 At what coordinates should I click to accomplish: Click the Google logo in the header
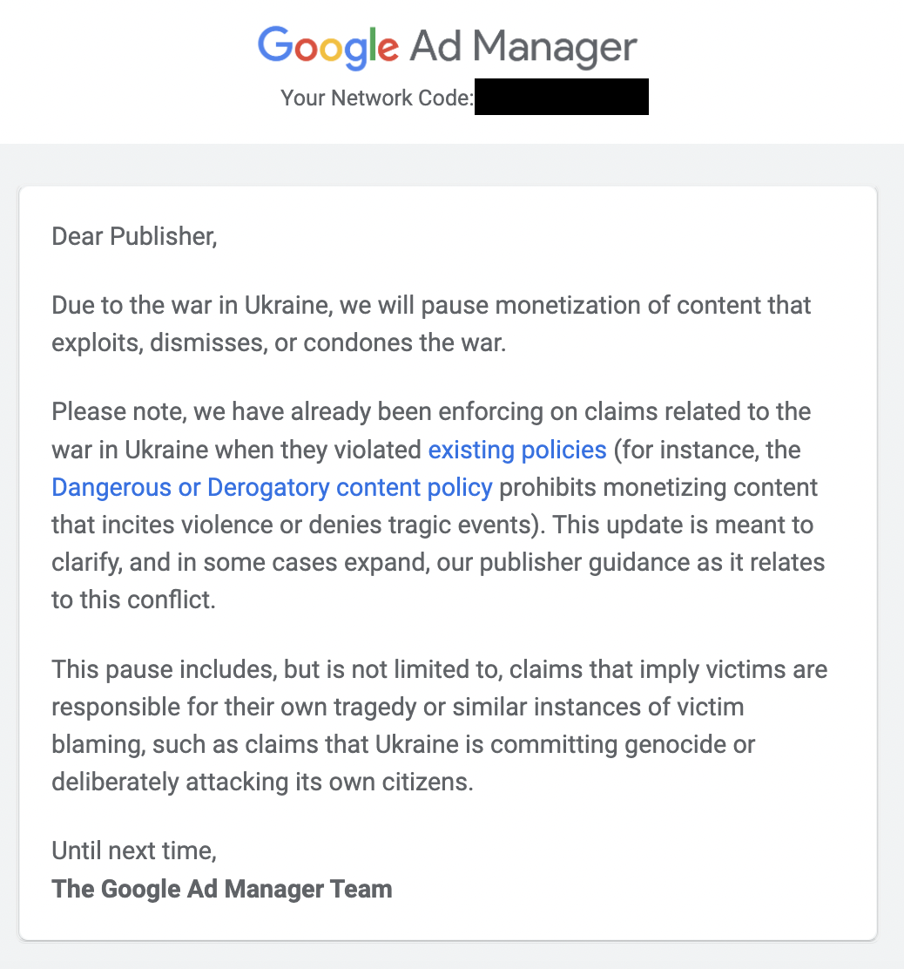click(327, 47)
